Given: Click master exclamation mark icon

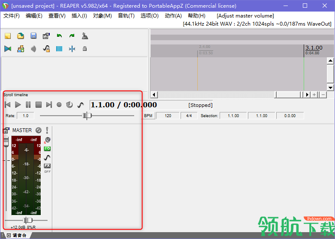Looking at the screenshot, I should [47, 130].
